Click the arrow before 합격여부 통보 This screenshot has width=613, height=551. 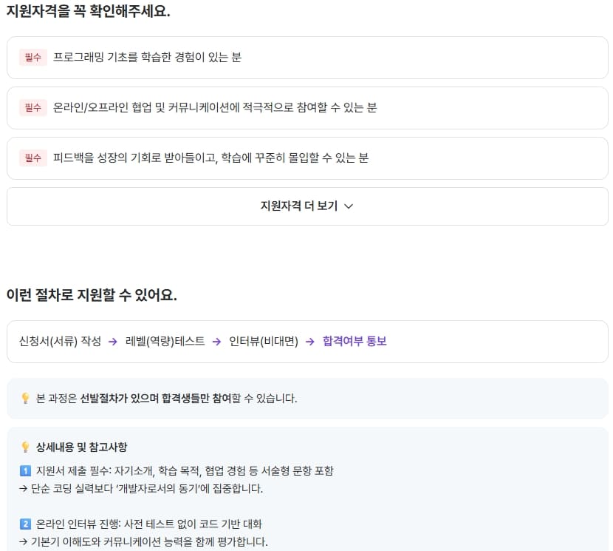pos(309,343)
